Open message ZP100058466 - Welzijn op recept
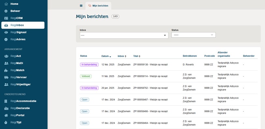The height and width of the screenshot is (129, 265). pyautogui.click(x=150, y=111)
